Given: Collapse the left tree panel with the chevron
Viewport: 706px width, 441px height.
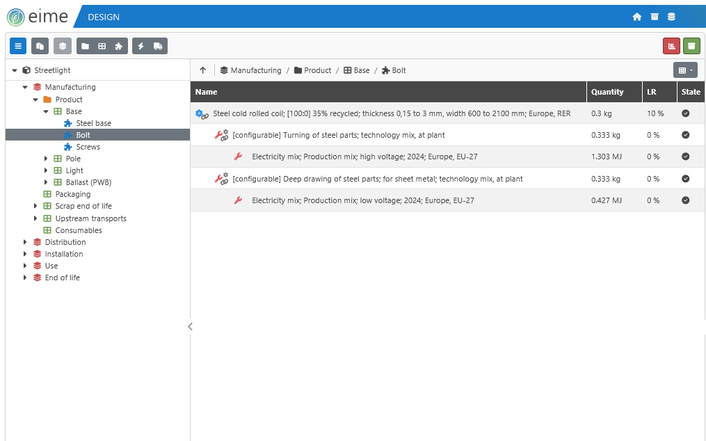Looking at the screenshot, I should [x=190, y=327].
